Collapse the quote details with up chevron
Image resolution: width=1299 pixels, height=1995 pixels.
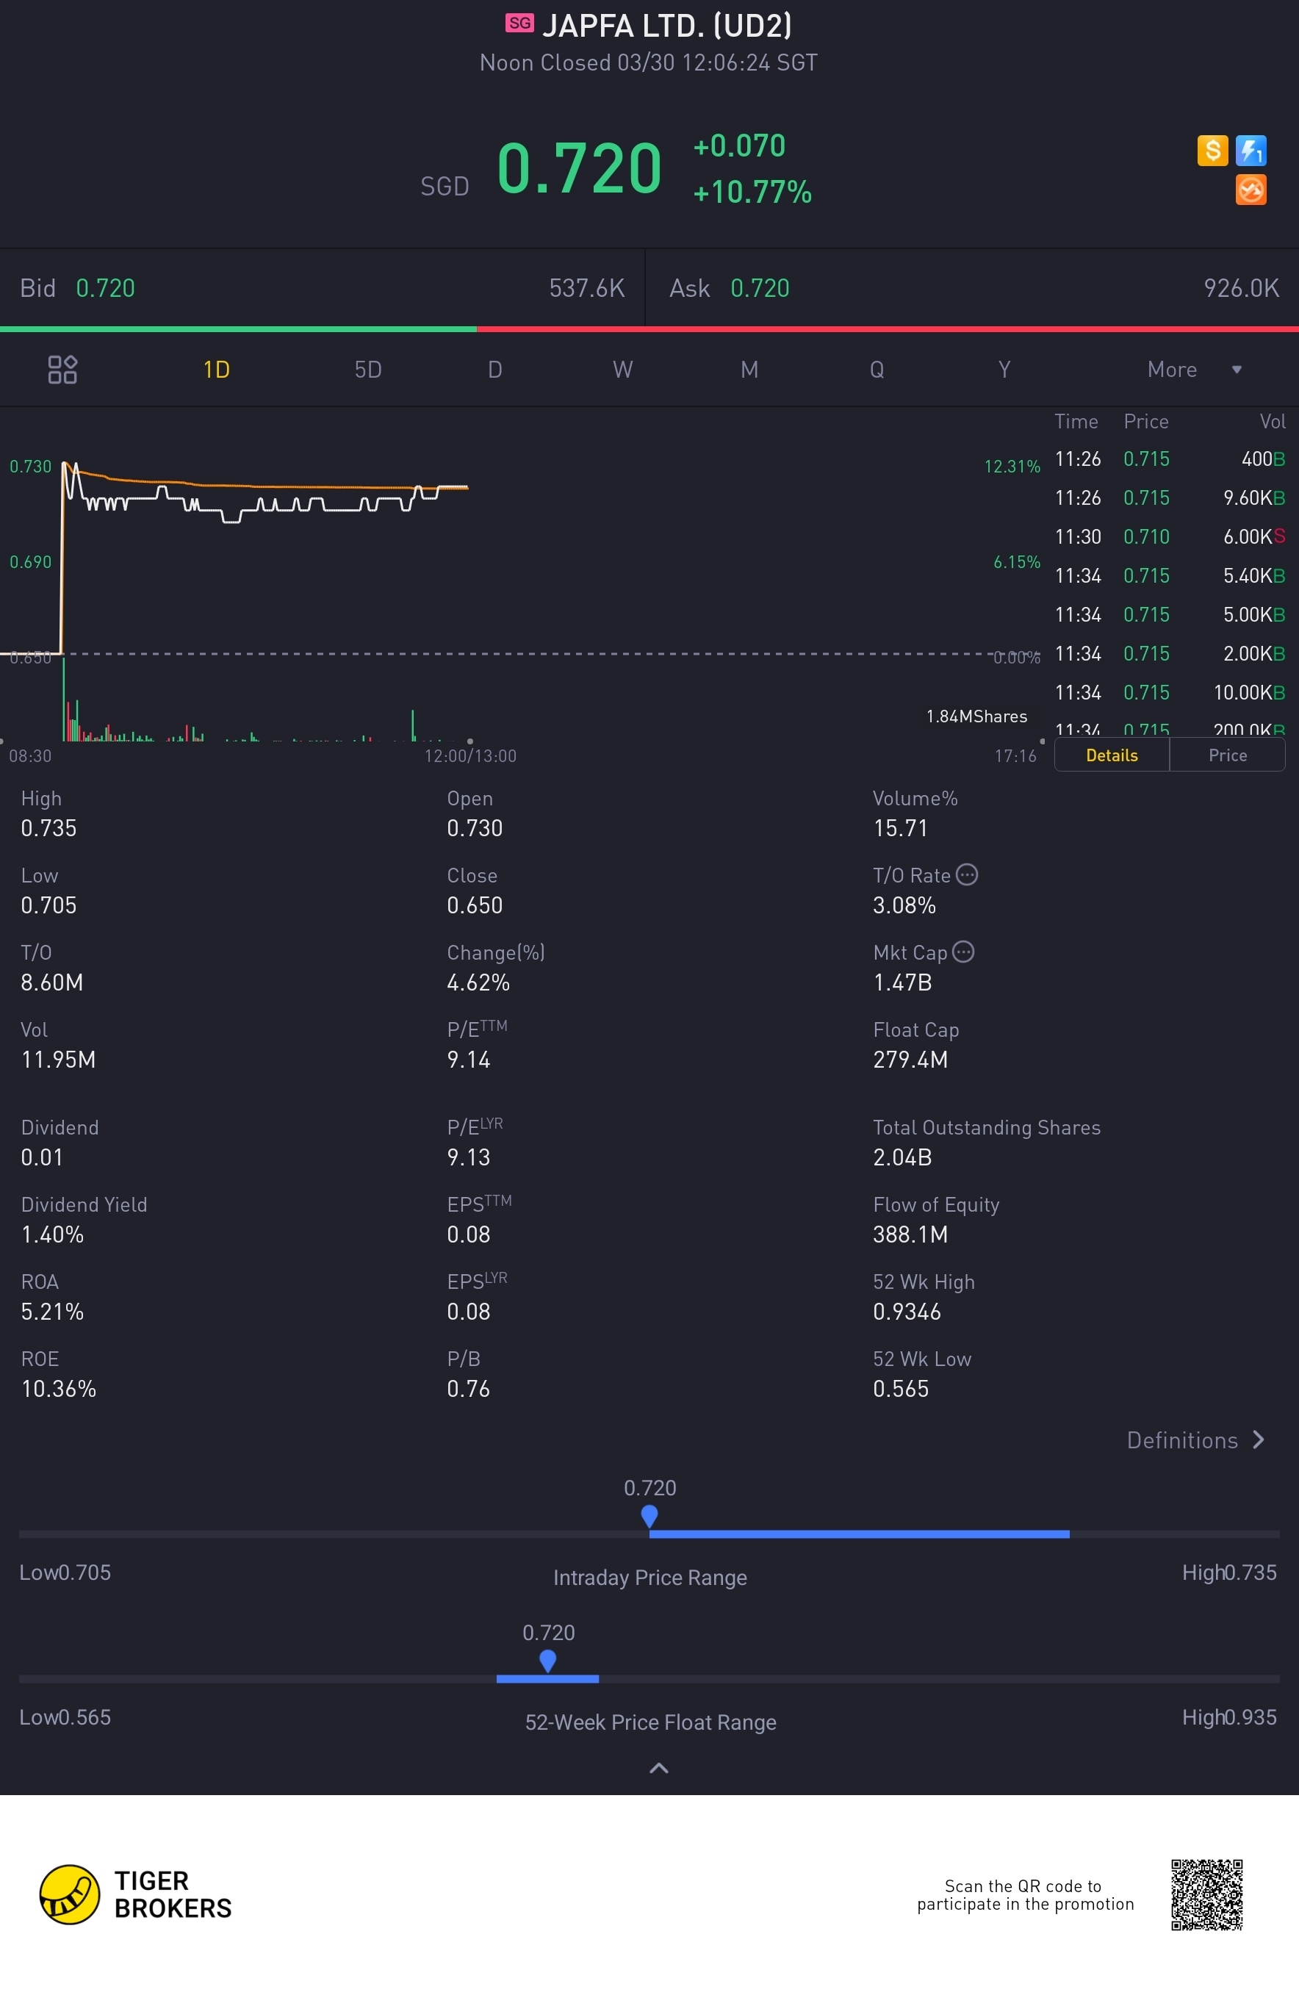click(x=659, y=1768)
